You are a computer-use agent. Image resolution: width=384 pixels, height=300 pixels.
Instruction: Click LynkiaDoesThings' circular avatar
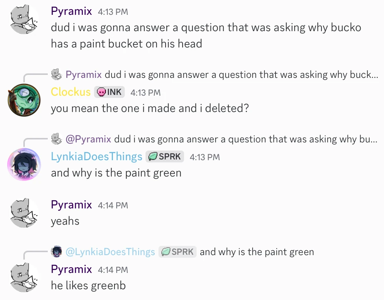[x=24, y=164]
